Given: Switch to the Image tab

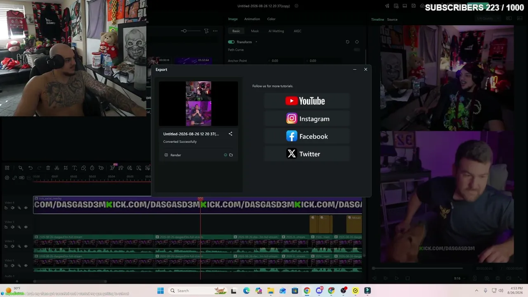Looking at the screenshot, I should [233, 19].
